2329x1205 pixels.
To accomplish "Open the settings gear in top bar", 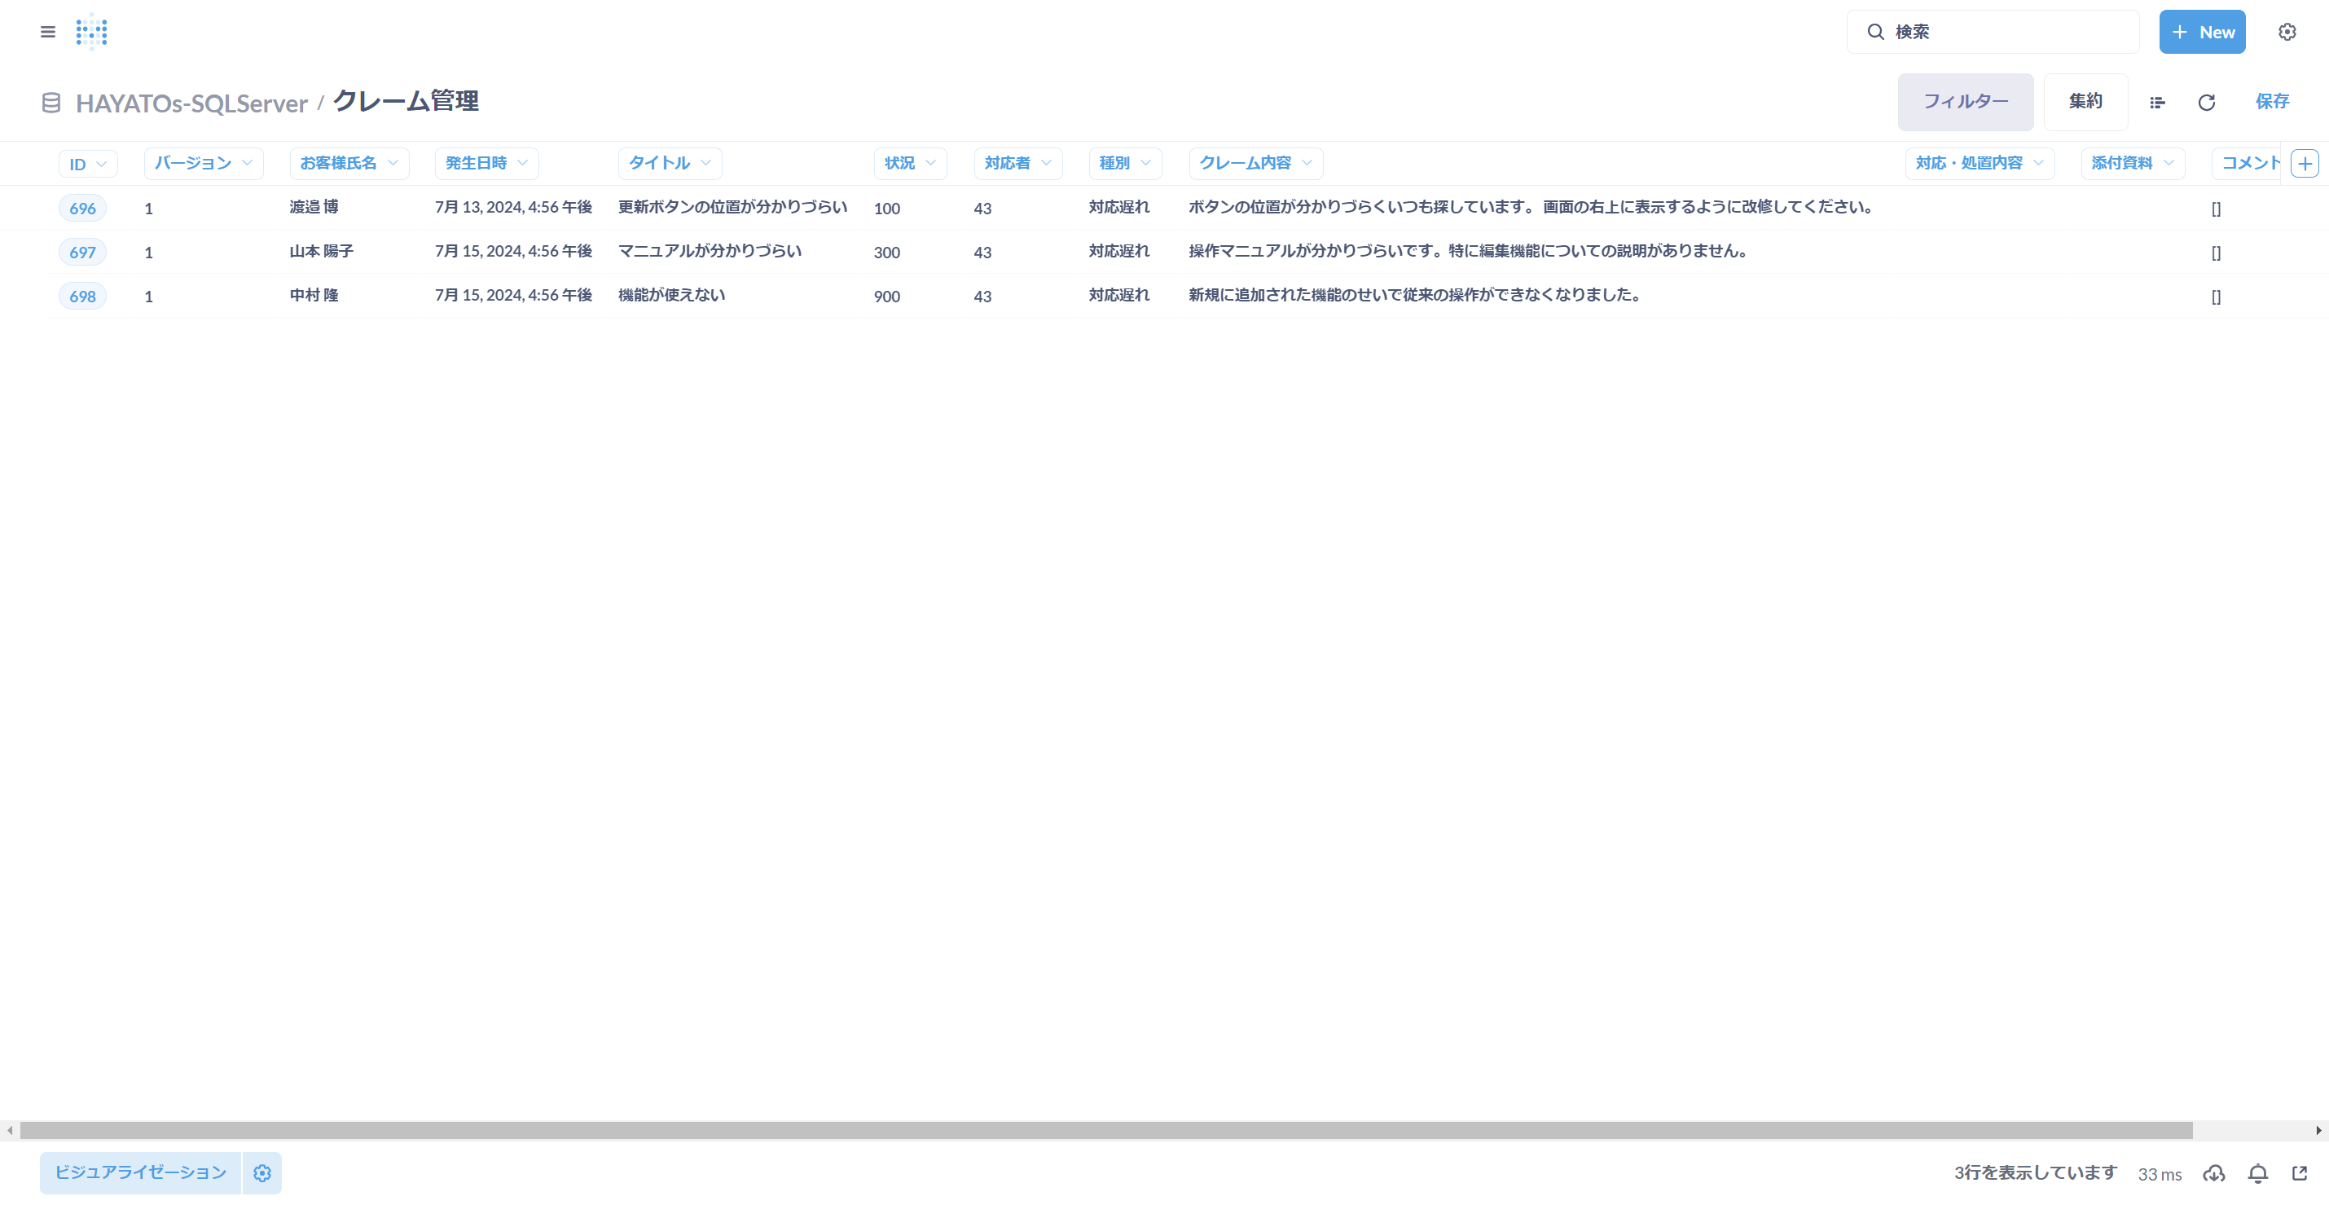I will 2287,32.
